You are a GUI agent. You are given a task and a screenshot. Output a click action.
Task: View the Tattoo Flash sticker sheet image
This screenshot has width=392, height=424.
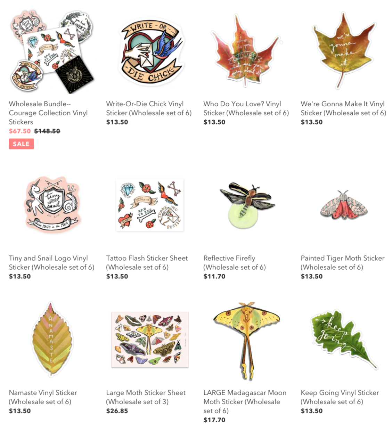click(x=150, y=205)
